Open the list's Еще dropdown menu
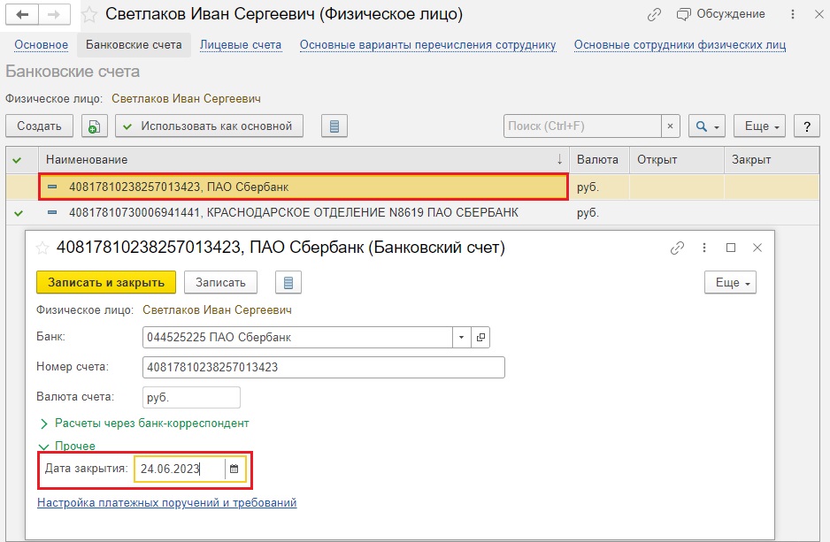The height and width of the screenshot is (542, 830). pos(759,126)
